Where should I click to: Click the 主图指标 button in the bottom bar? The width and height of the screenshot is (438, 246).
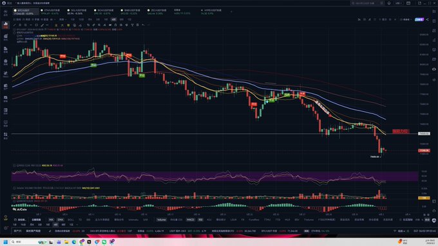pyautogui.click(x=36, y=220)
